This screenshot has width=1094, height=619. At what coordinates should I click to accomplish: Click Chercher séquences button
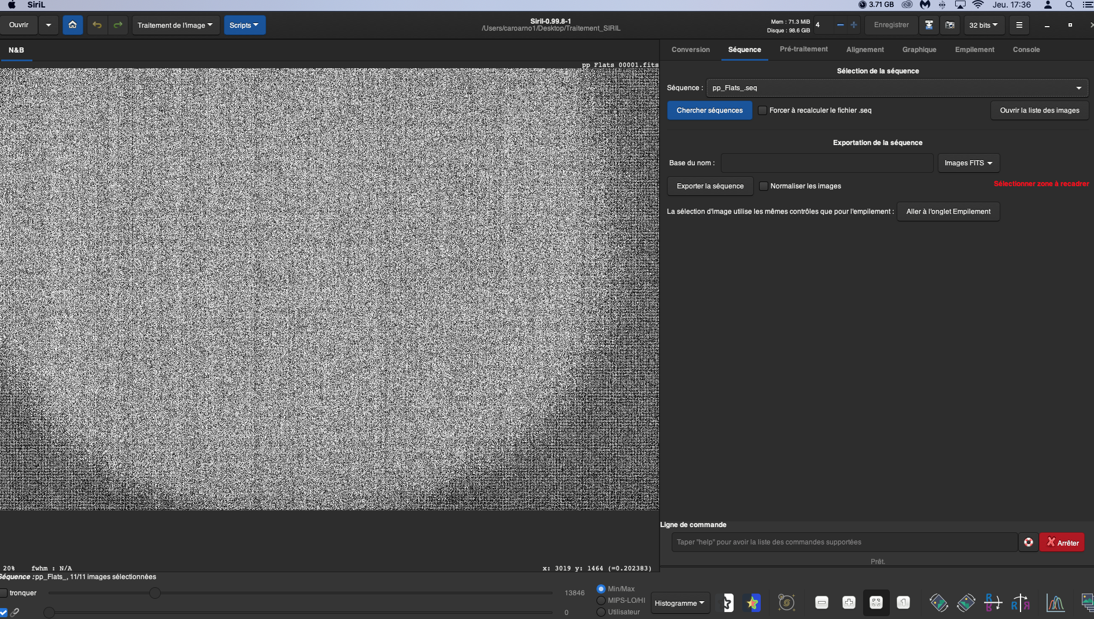(709, 110)
